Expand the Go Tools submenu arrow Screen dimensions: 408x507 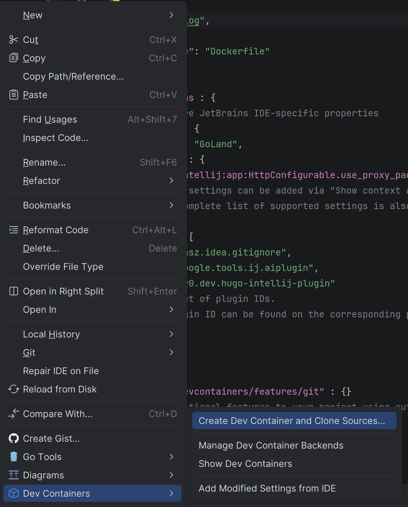pyautogui.click(x=171, y=457)
